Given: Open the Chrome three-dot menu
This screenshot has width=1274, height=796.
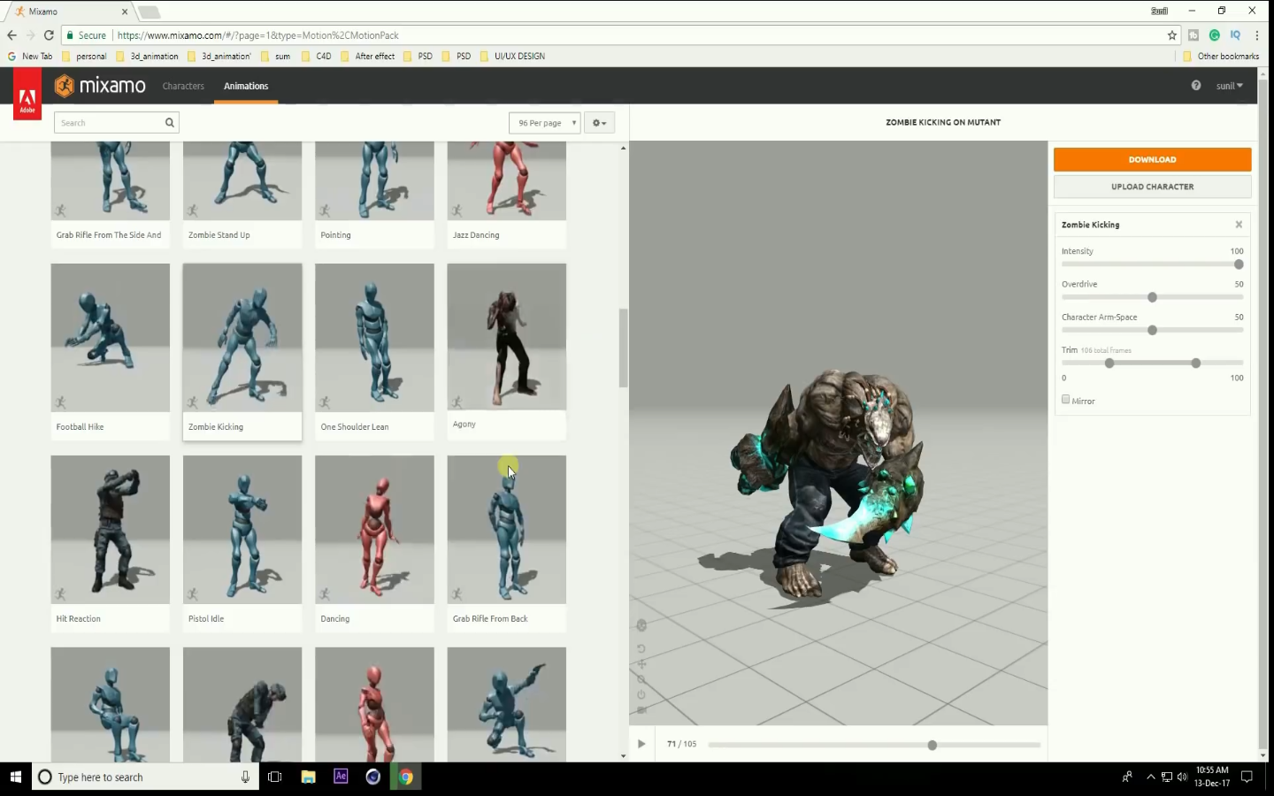Looking at the screenshot, I should pyautogui.click(x=1257, y=35).
